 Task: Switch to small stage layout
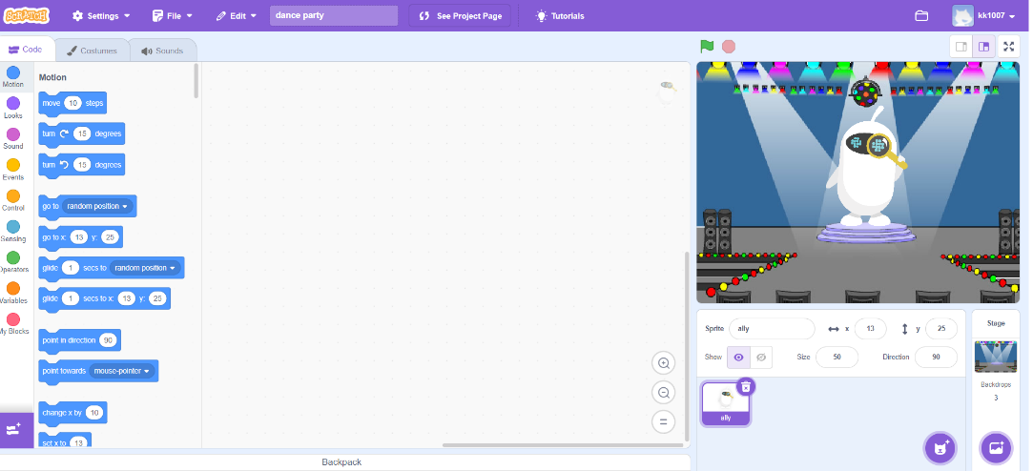(961, 46)
